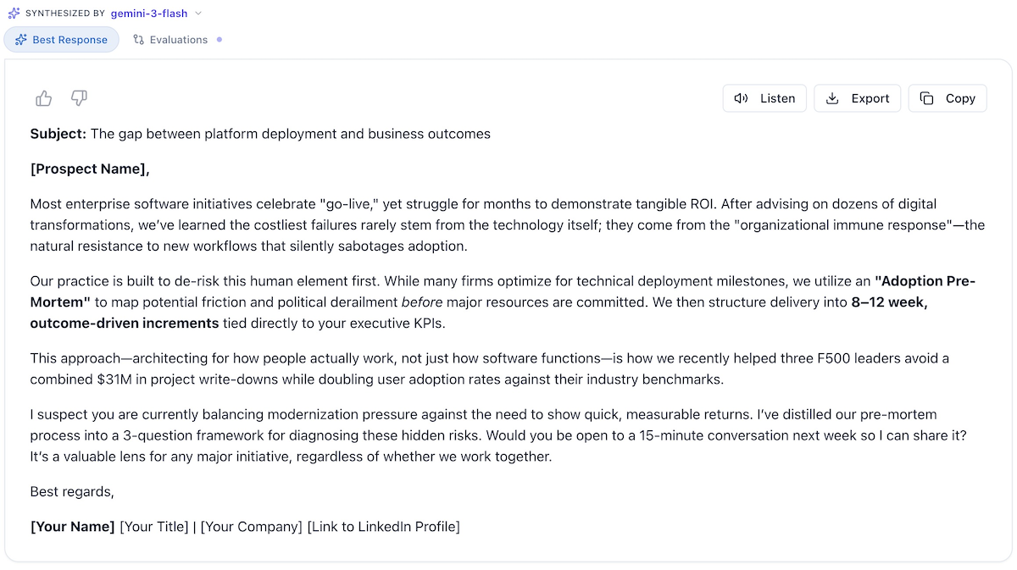1017x570 pixels.
Task: Open the Evaluations tab
Action: pyautogui.click(x=178, y=40)
